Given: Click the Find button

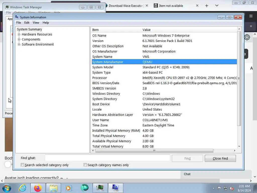Looking at the screenshot, I should (x=187, y=158).
